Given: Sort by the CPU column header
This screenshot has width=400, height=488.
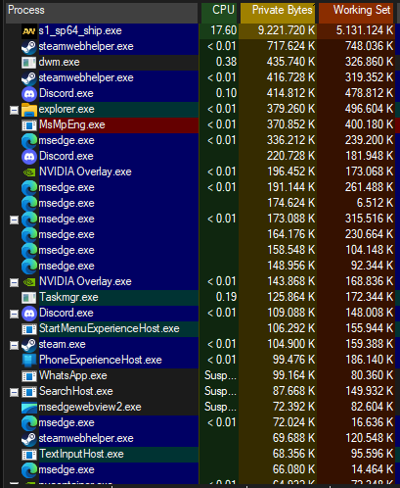Looking at the screenshot, I should pyautogui.click(x=219, y=13).
